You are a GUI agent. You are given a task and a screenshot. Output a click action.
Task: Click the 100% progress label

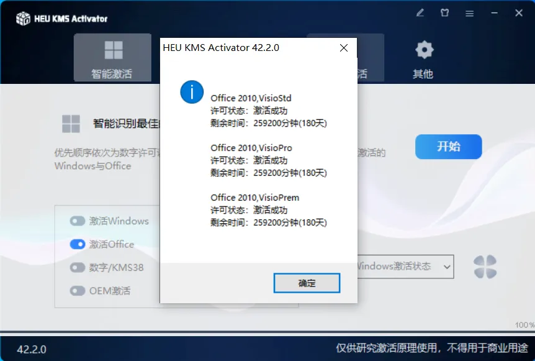click(525, 325)
